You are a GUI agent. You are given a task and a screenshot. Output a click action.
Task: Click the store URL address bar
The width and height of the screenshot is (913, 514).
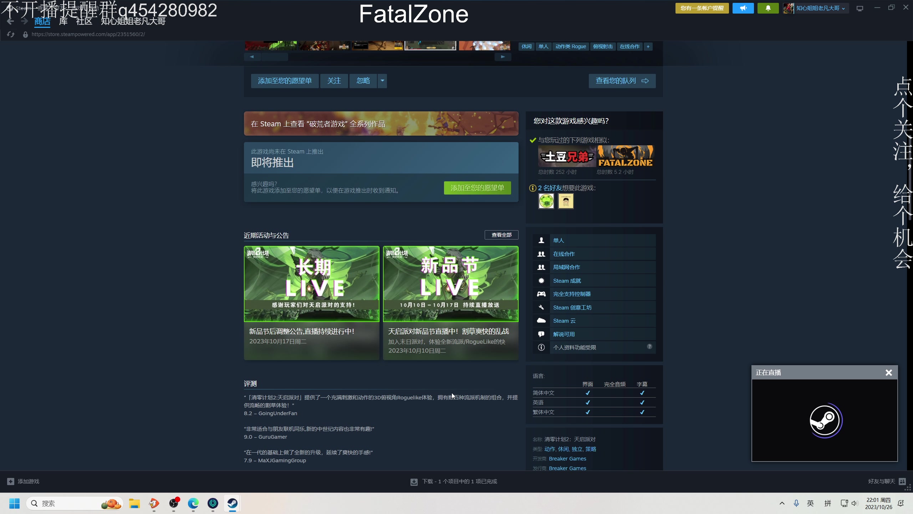(x=88, y=34)
